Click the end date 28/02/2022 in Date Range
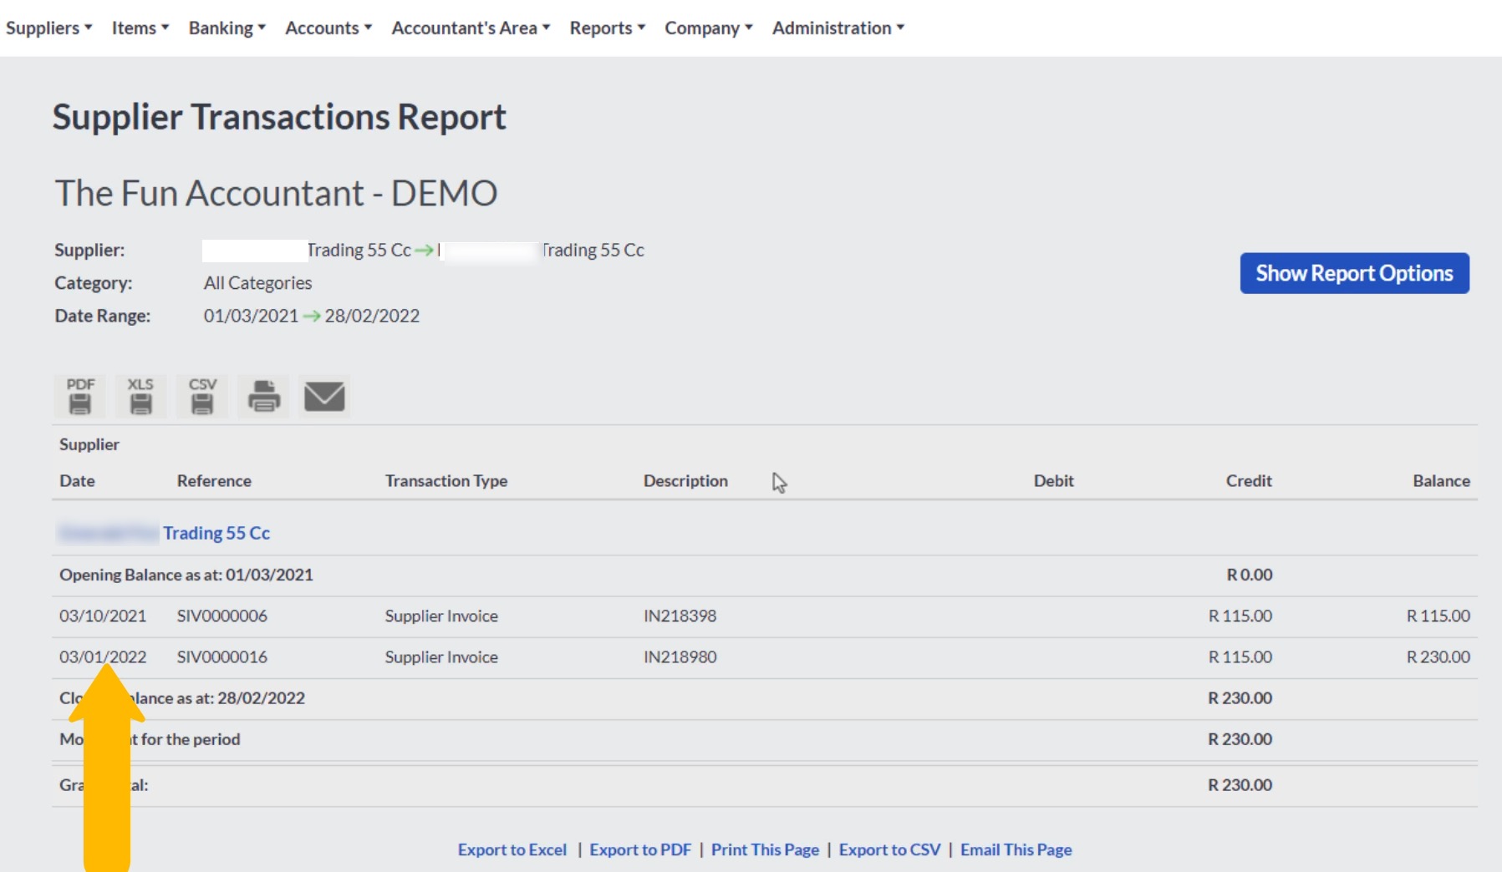 [x=372, y=316]
